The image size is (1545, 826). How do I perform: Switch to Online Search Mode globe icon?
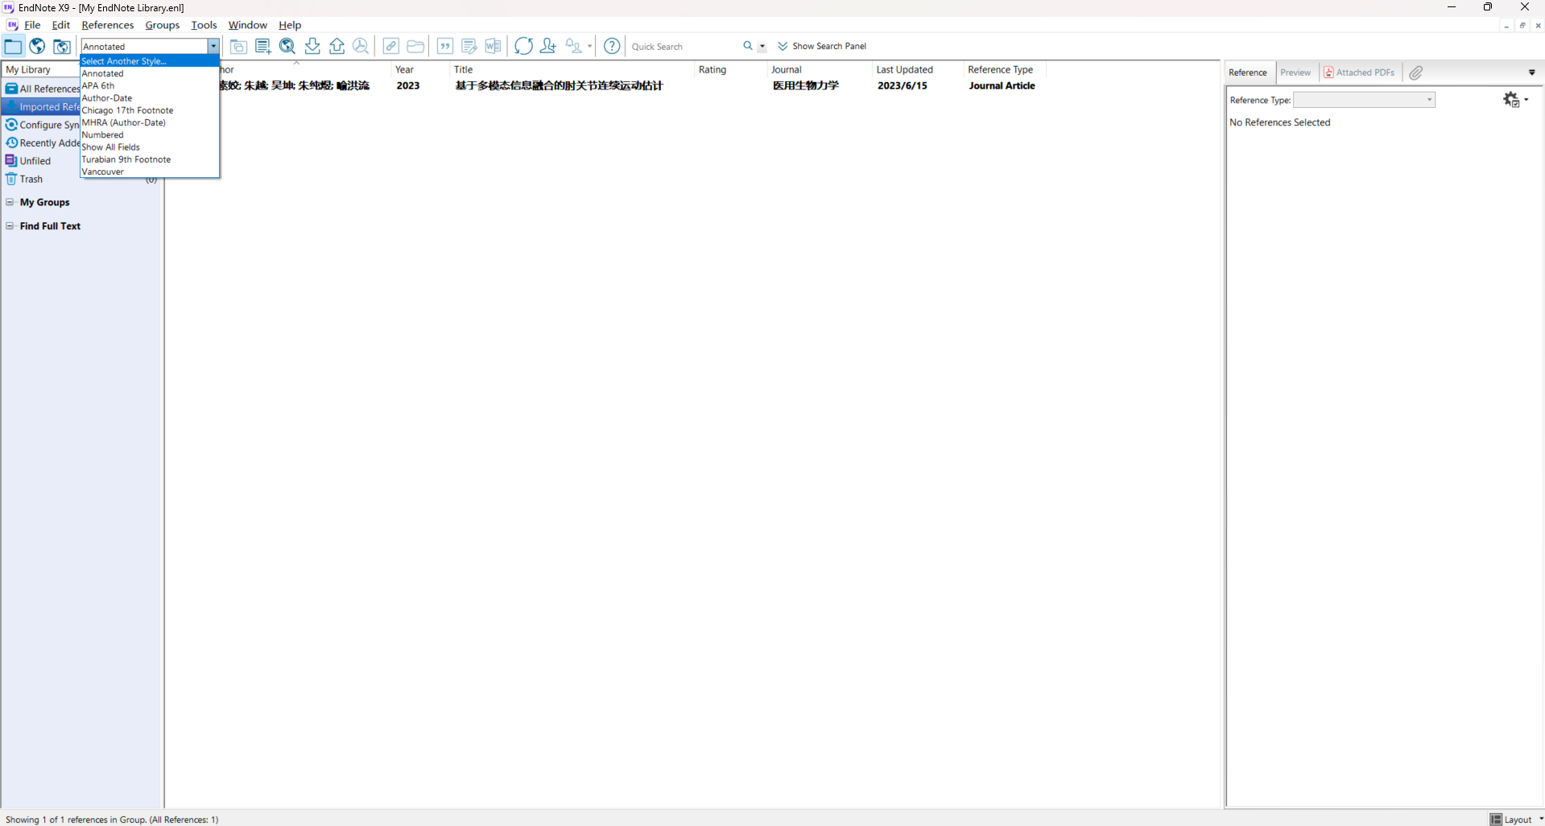pos(37,47)
